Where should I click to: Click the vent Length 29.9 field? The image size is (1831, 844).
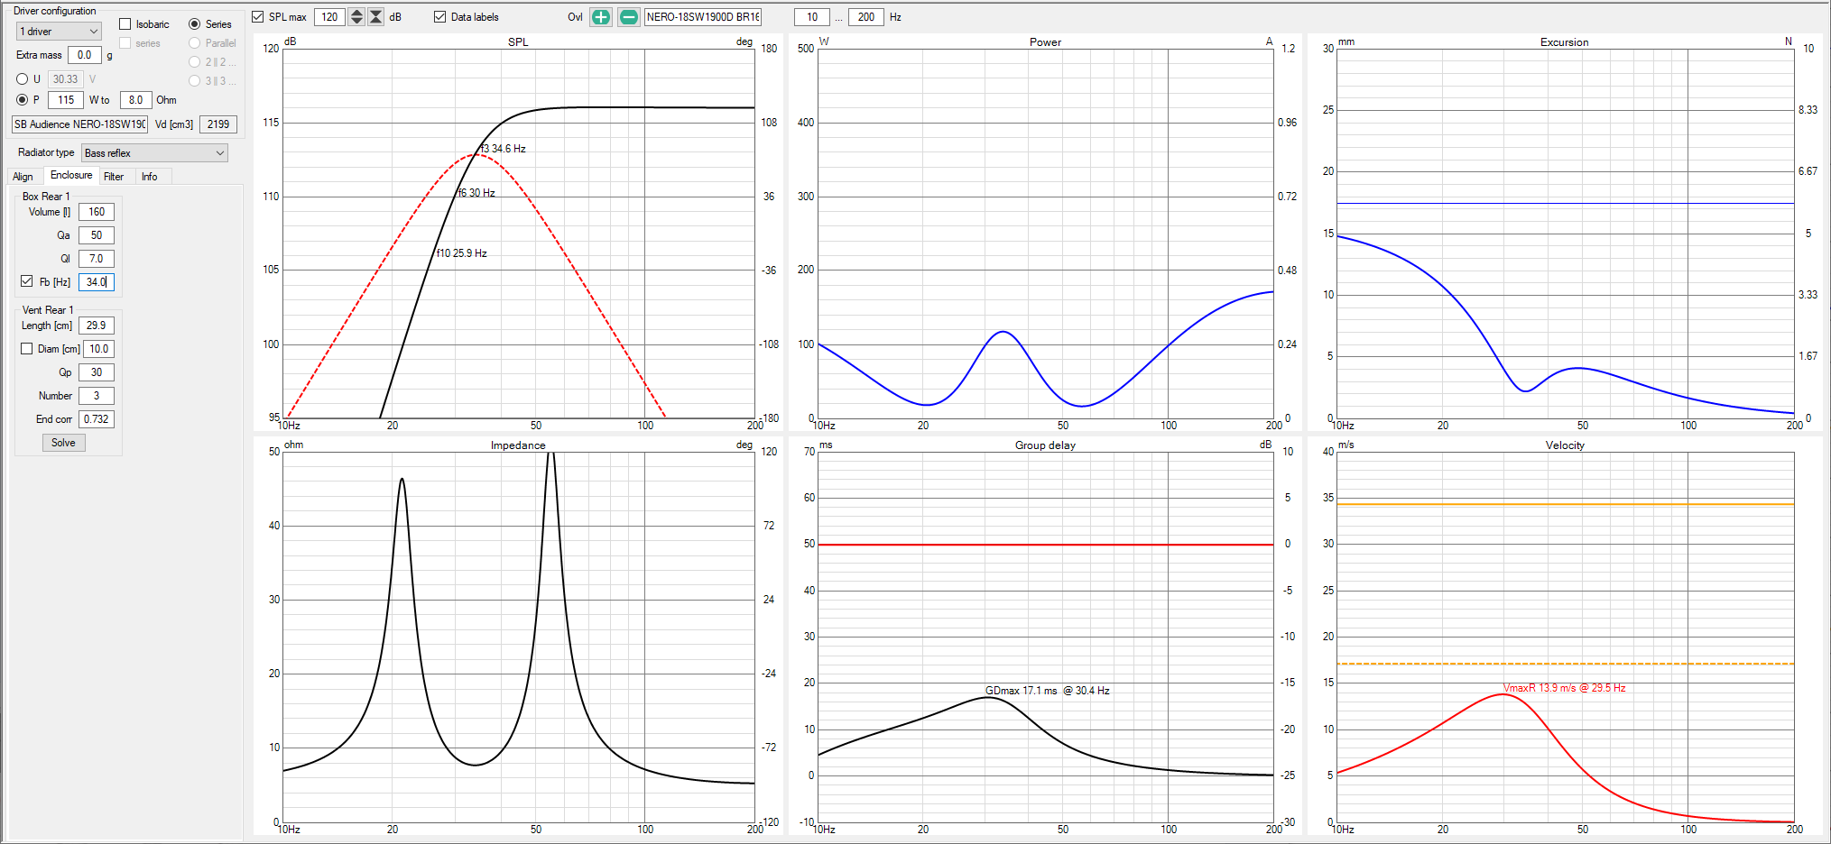coord(97,326)
